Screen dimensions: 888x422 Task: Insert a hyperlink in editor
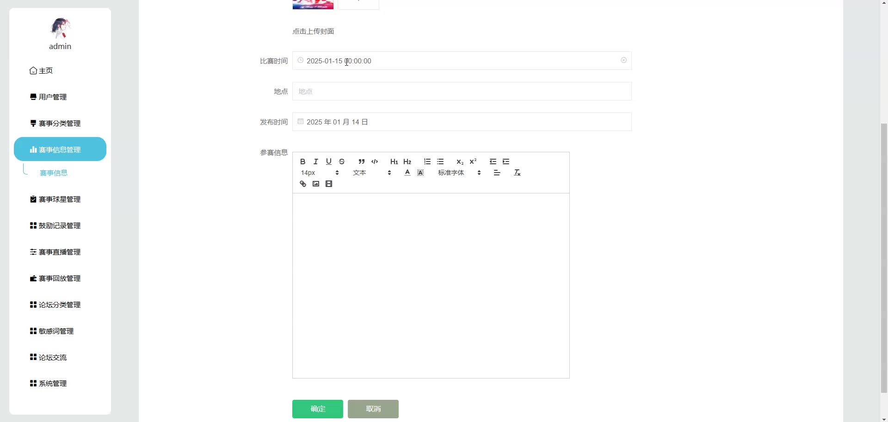click(x=303, y=184)
